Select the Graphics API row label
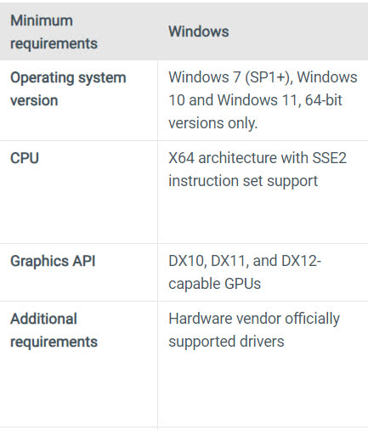 tap(53, 261)
